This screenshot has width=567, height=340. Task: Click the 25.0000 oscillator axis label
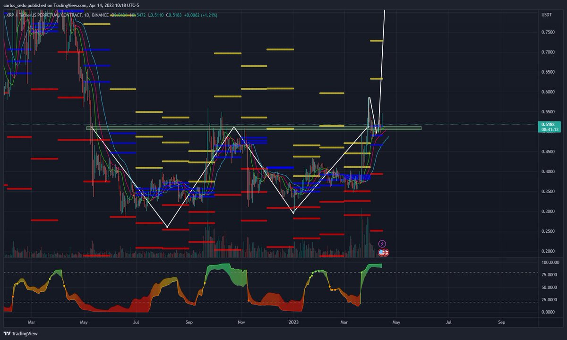pos(549,299)
